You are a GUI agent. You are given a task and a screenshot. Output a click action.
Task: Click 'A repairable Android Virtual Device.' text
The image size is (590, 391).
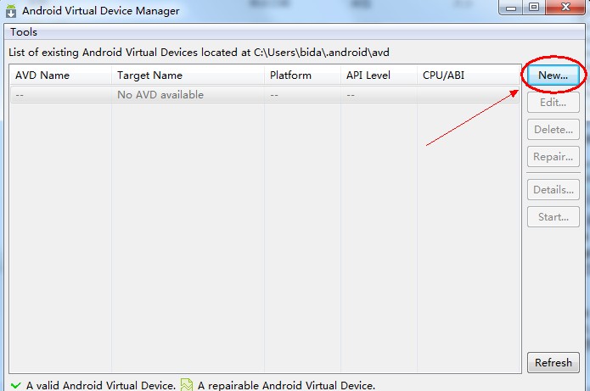tap(286, 385)
